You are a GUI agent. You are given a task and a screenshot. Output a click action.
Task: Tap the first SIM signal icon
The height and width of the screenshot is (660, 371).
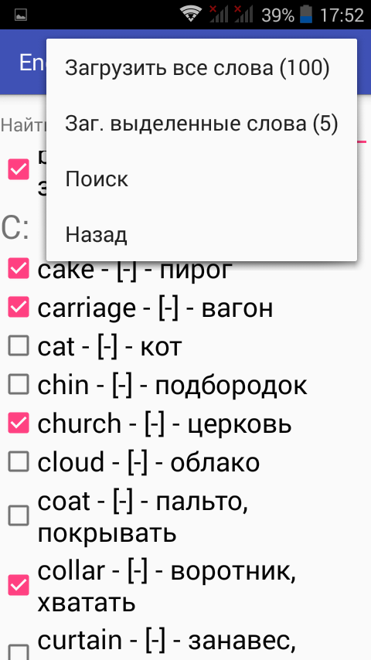click(219, 15)
